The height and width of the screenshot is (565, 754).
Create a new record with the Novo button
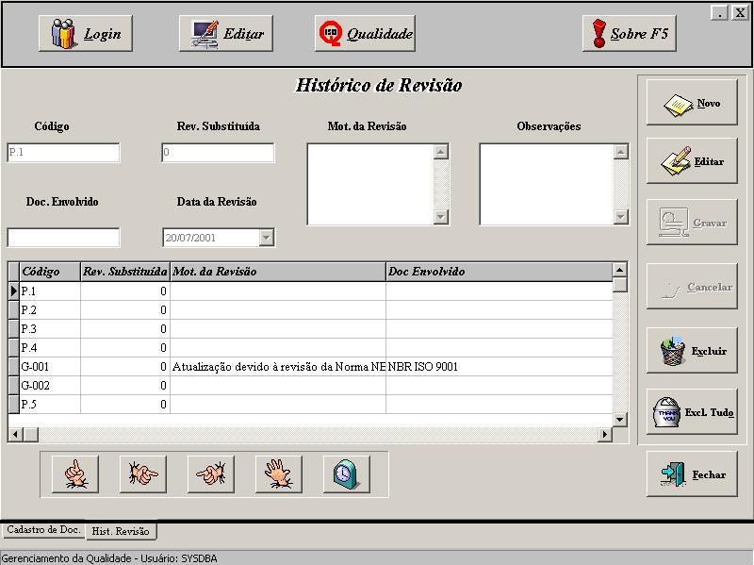[692, 103]
